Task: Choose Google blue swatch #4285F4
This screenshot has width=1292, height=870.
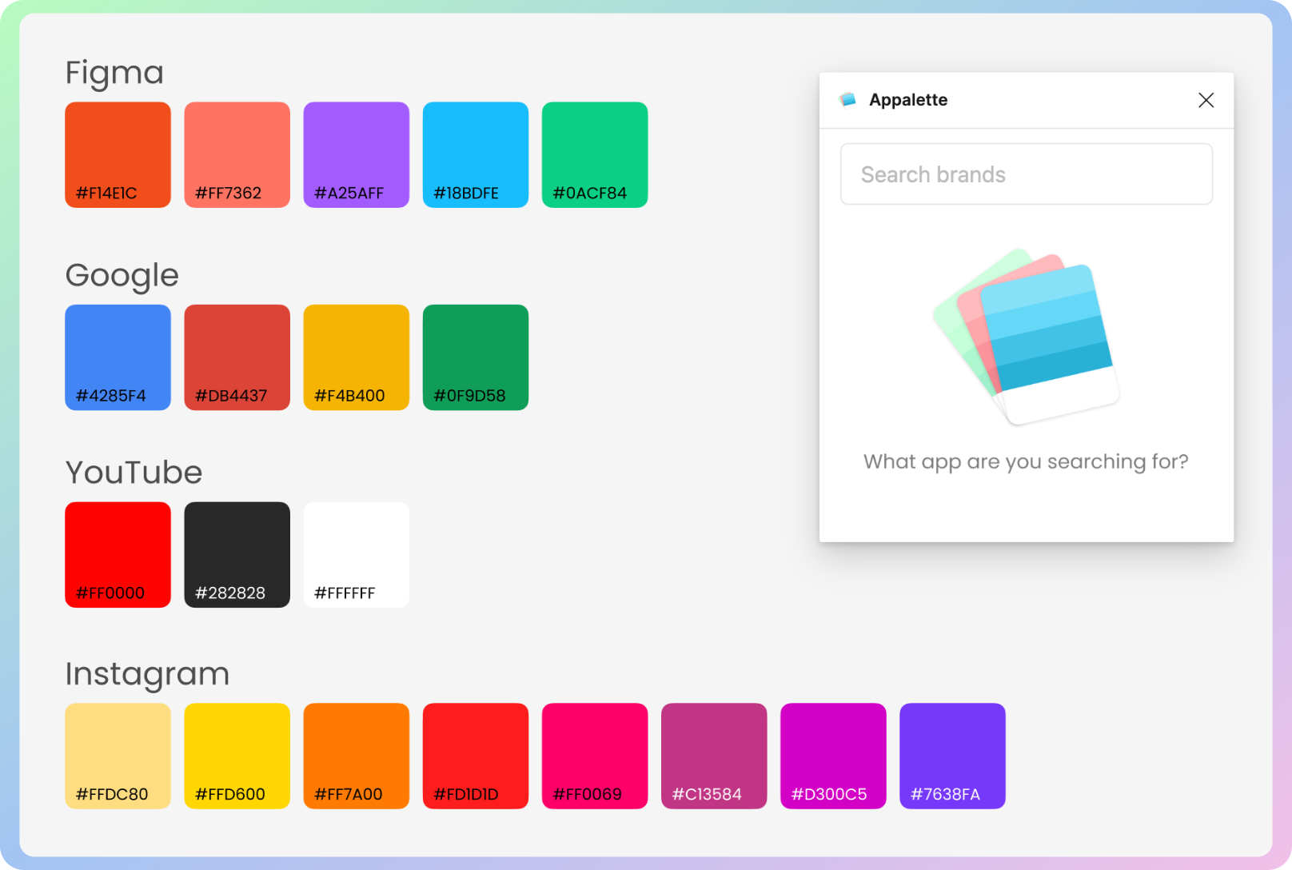Action: click(118, 357)
